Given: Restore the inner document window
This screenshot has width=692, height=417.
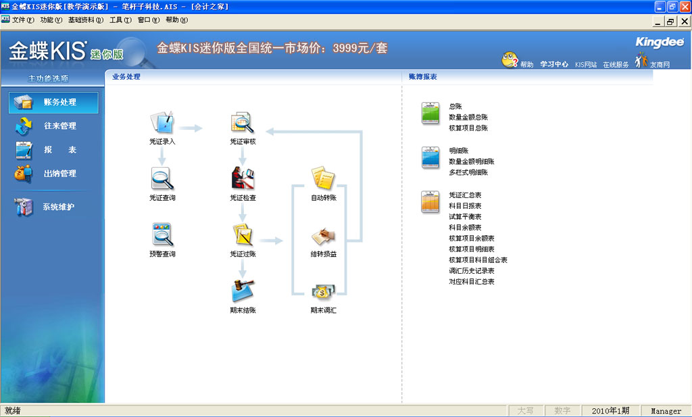Looking at the screenshot, I should [x=671, y=21].
